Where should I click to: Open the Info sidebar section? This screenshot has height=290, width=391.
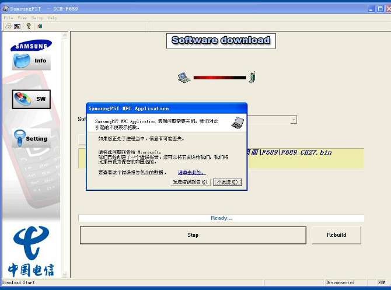[31, 61]
